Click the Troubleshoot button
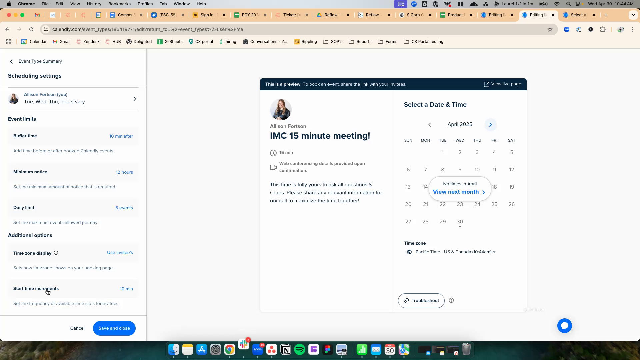 (421, 301)
